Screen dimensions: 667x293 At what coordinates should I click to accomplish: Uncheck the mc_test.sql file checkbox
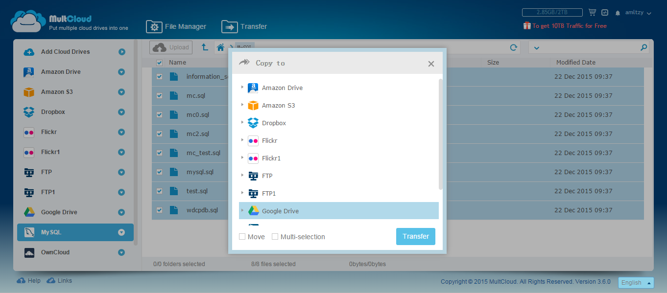click(x=159, y=153)
